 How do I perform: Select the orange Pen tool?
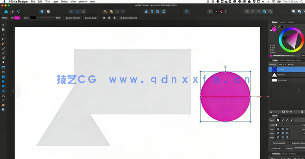[3, 44]
